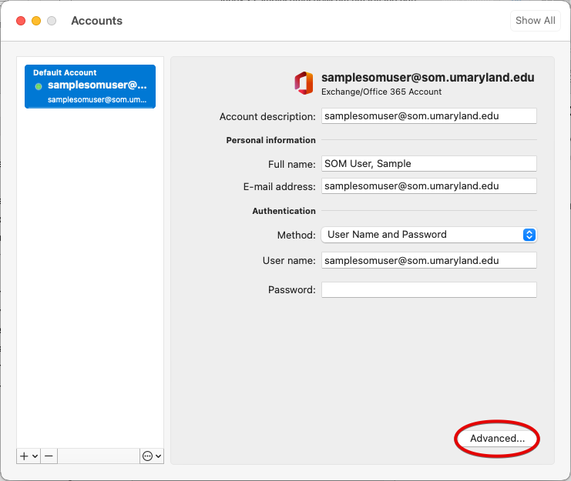Image resolution: width=571 pixels, height=481 pixels.
Task: Close the Accounts window
Action: pos(20,21)
